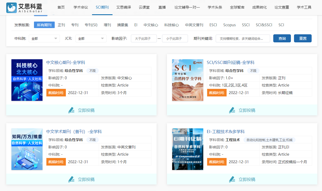The image size is (322, 191).
Task: Click the 重置 reset button
Action: tap(303, 38)
